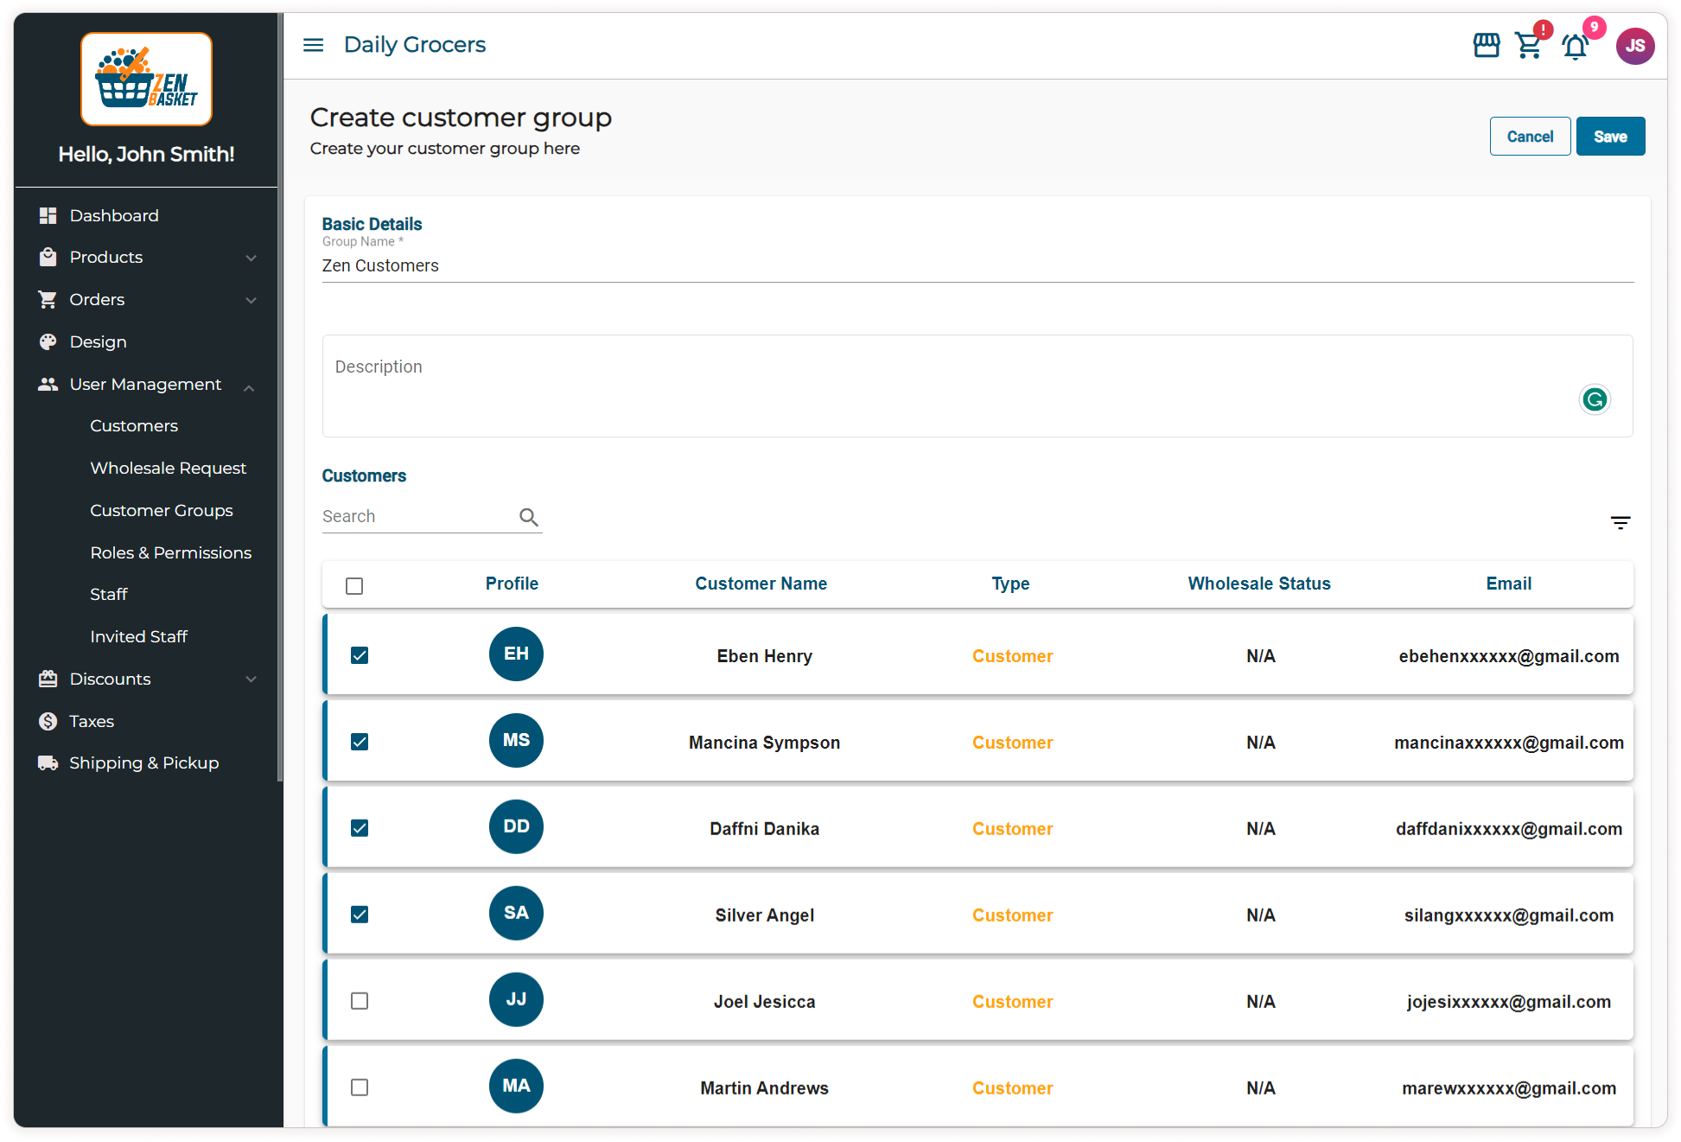Open Customer Groups in sidebar
The width and height of the screenshot is (1681, 1142).
click(162, 511)
